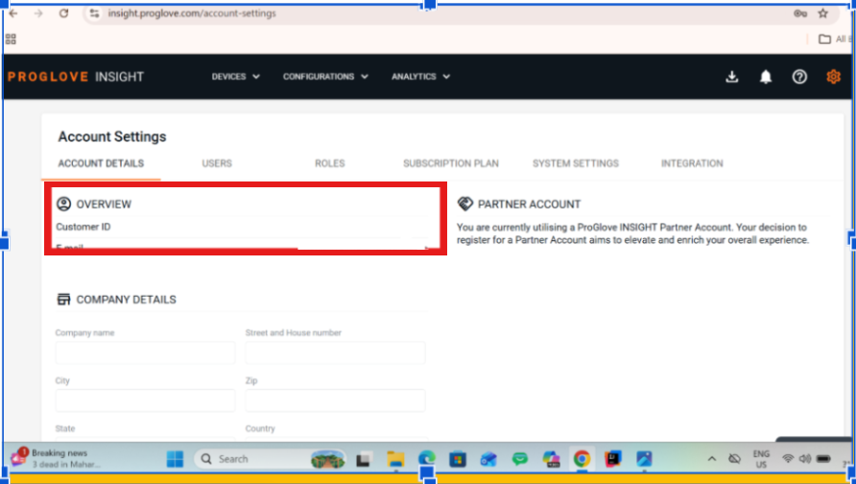
Task: Expand the Devices menu
Action: tap(236, 77)
